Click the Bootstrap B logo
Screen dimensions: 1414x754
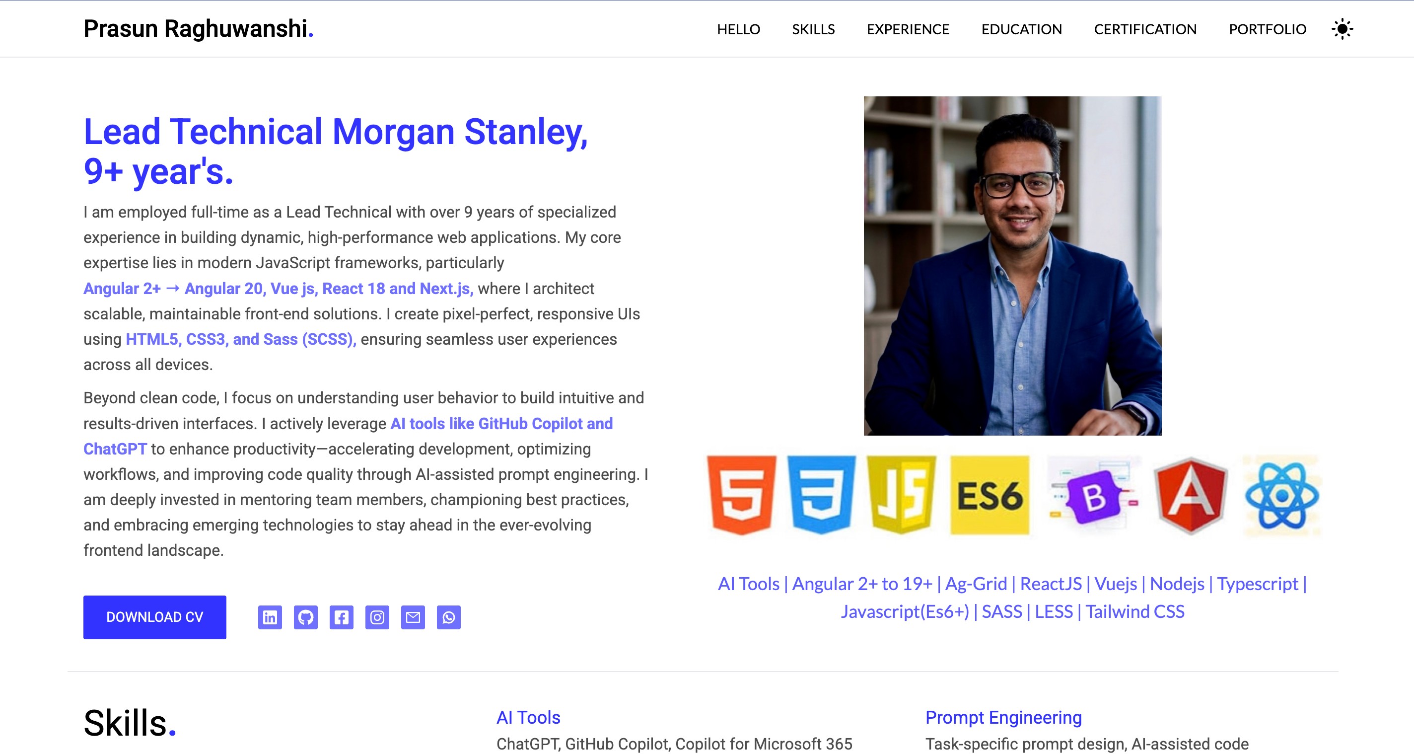pos(1094,496)
